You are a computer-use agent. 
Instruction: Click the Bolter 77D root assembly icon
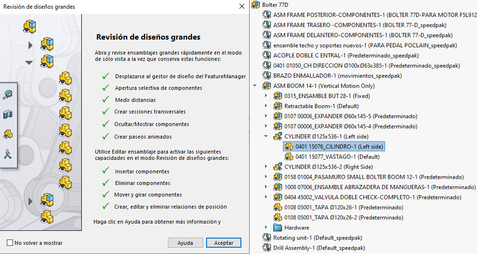click(x=256, y=5)
